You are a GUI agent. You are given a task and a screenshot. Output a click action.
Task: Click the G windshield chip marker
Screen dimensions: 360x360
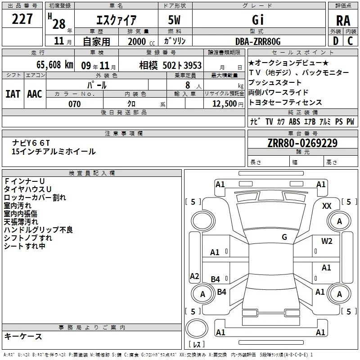click(x=284, y=237)
